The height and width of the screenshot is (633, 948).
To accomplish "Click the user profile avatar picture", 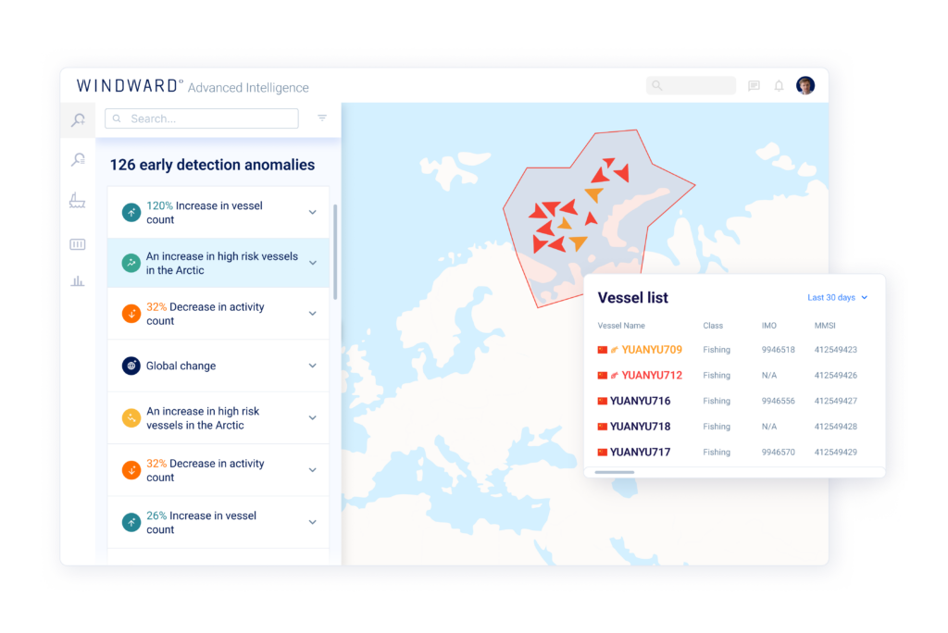I will coord(805,85).
